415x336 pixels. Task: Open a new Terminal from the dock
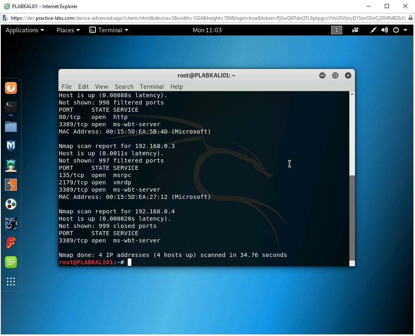pos(11,107)
